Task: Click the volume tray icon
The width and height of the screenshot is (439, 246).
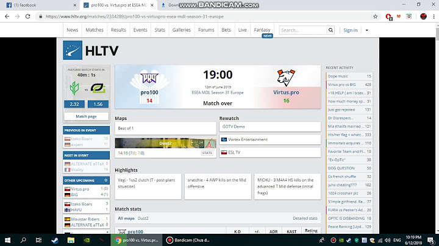Action: [388, 240]
